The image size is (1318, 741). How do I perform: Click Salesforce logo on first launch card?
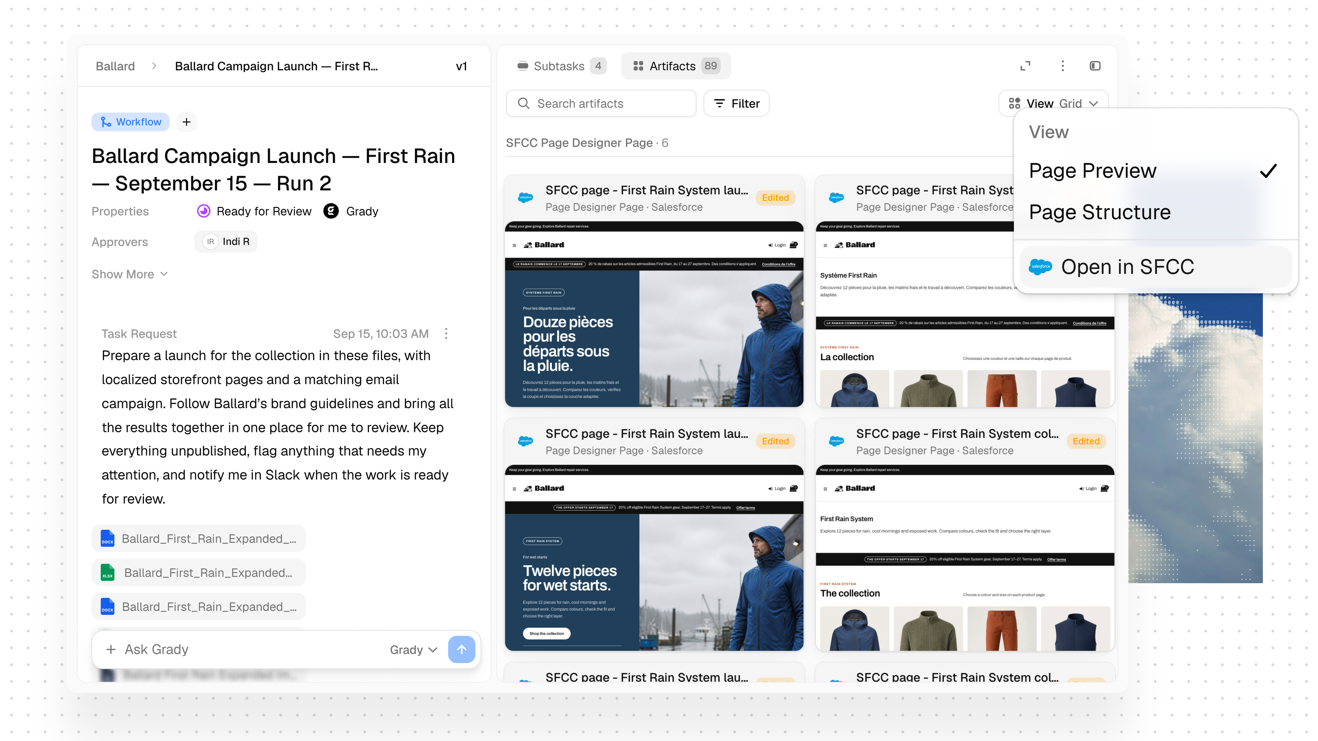(x=525, y=197)
